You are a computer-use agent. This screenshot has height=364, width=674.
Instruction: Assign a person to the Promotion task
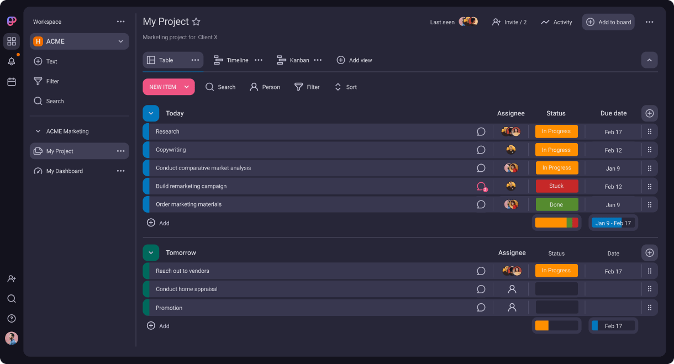[x=512, y=307]
